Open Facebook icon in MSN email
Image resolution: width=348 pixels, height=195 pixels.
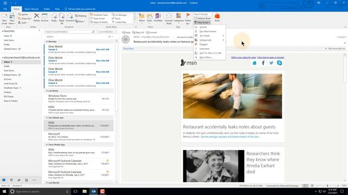(x=263, y=63)
